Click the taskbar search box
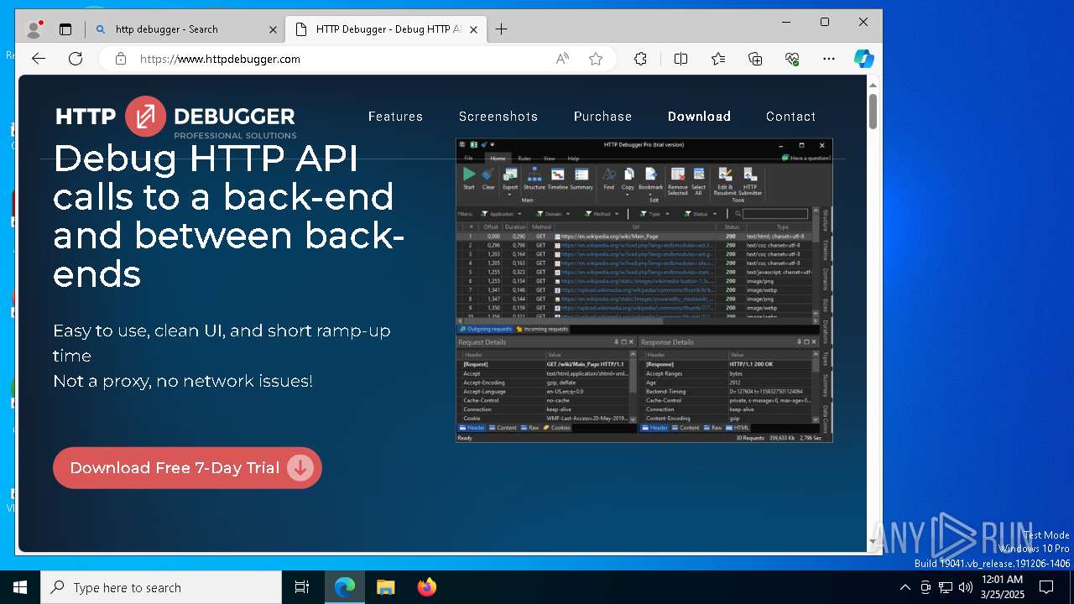1074x604 pixels. 161,587
